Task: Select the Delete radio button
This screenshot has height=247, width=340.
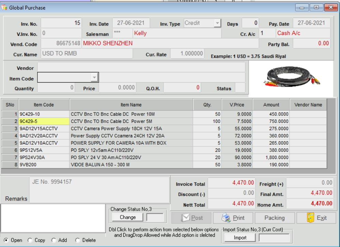Action: point(78,240)
